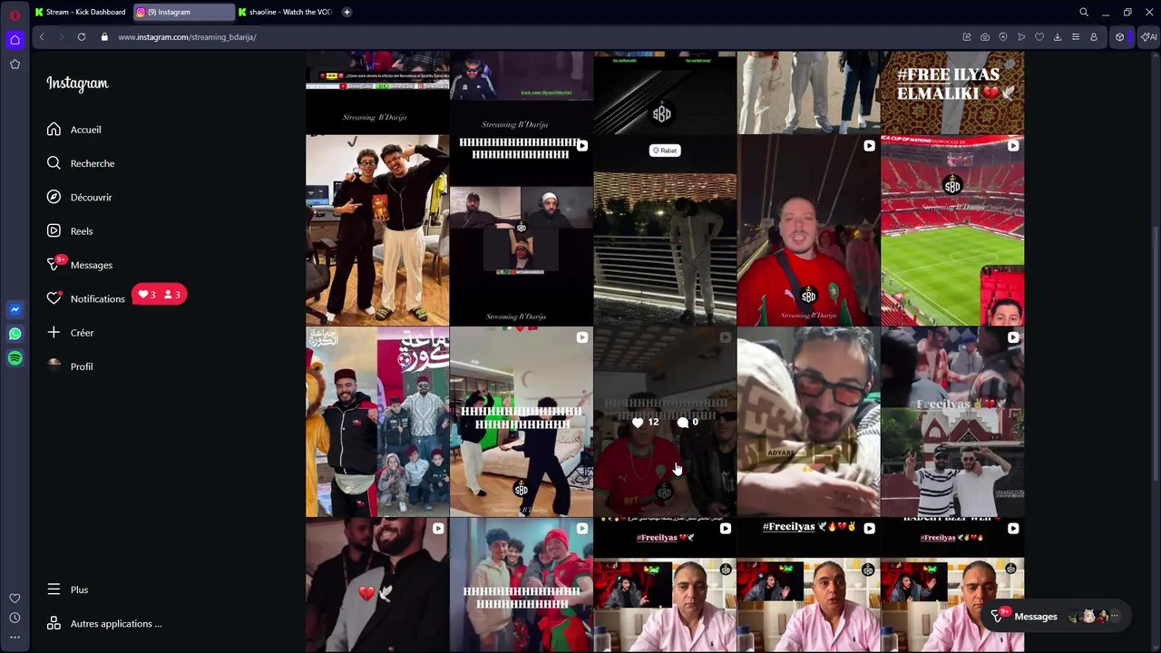Reload the Instagram page
Viewport: 1161px width, 653px height.
(82, 37)
